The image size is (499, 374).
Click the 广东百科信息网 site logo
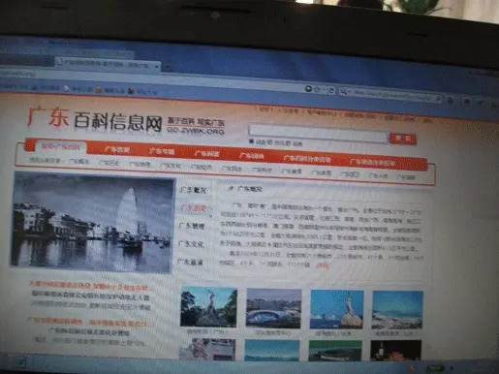tap(94, 119)
